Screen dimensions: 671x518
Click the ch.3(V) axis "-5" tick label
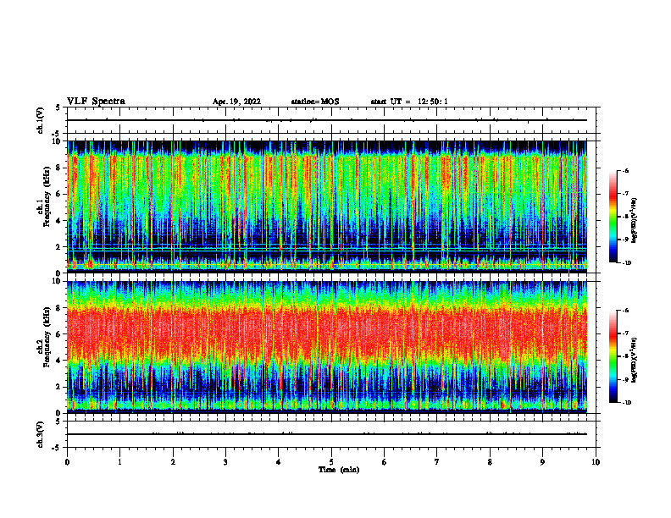click(58, 448)
